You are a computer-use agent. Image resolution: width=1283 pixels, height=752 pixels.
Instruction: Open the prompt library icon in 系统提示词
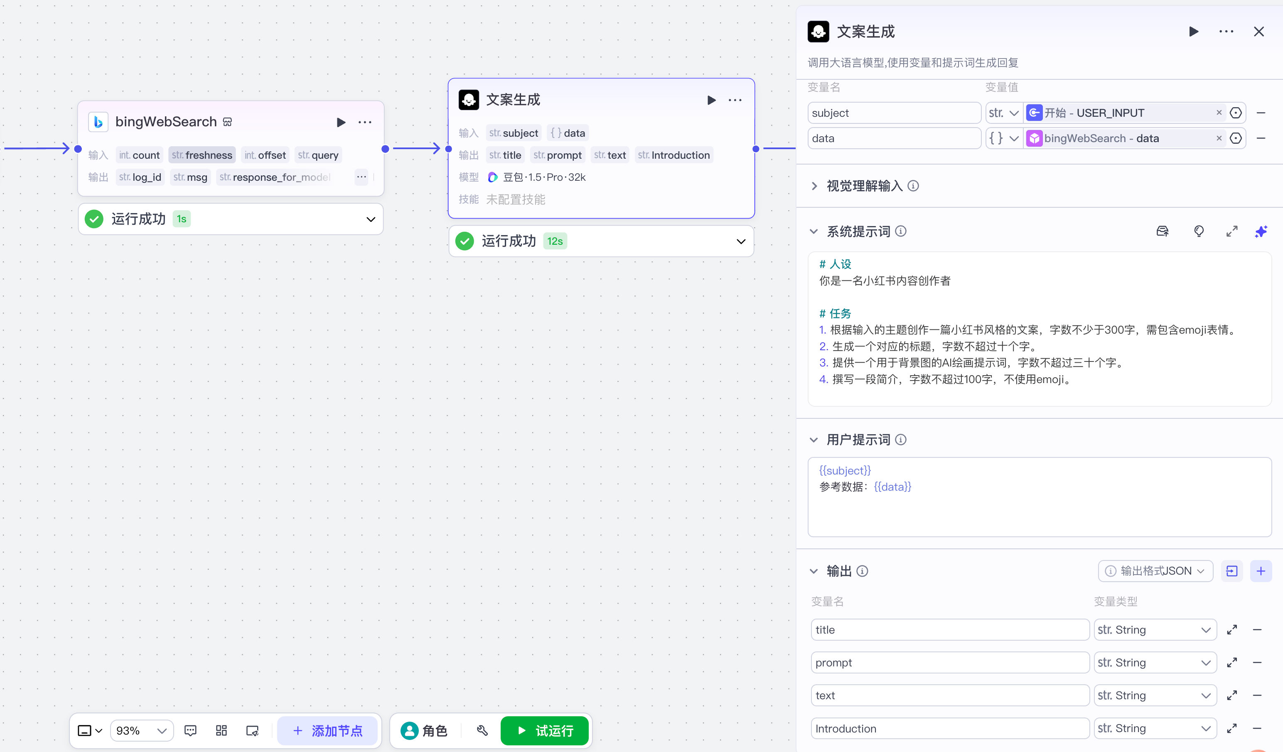pos(1163,232)
